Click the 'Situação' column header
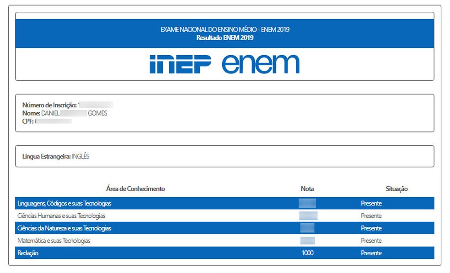450x273 pixels. [x=396, y=189]
